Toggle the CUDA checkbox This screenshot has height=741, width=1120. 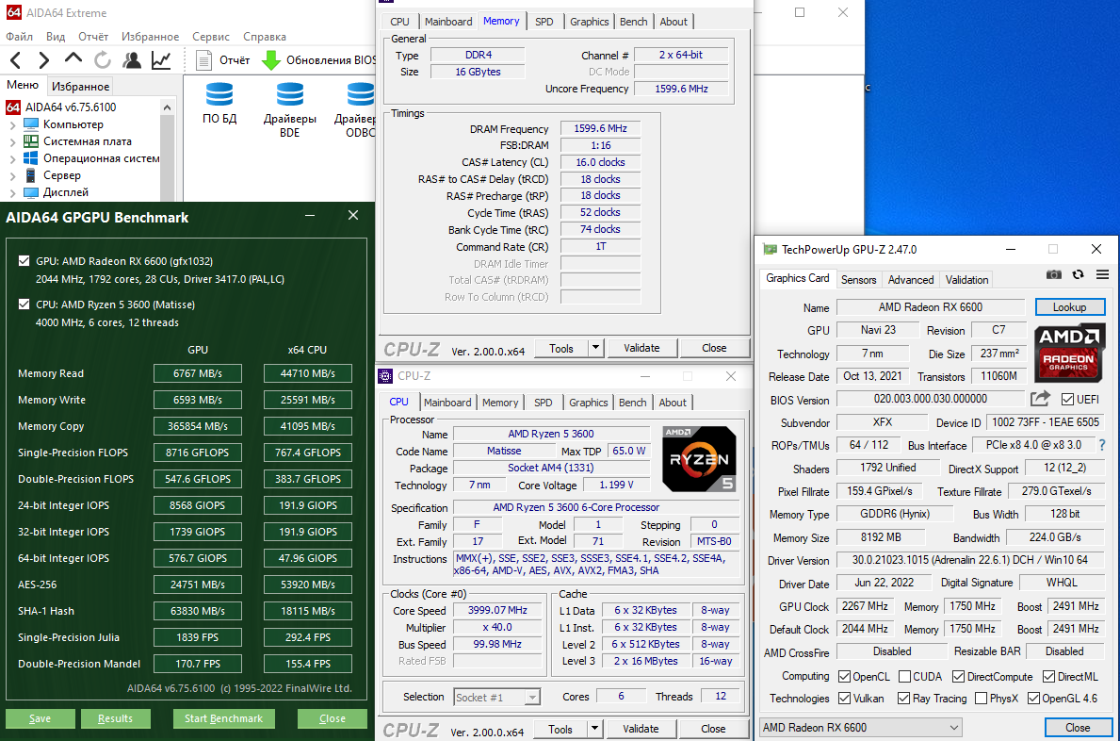(904, 676)
